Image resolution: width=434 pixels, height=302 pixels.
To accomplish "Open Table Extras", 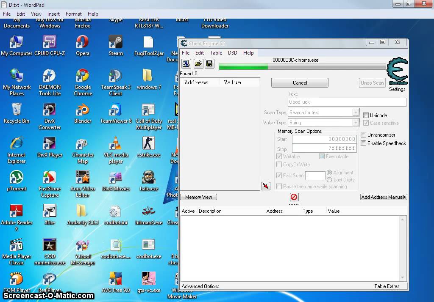I will tap(387, 286).
